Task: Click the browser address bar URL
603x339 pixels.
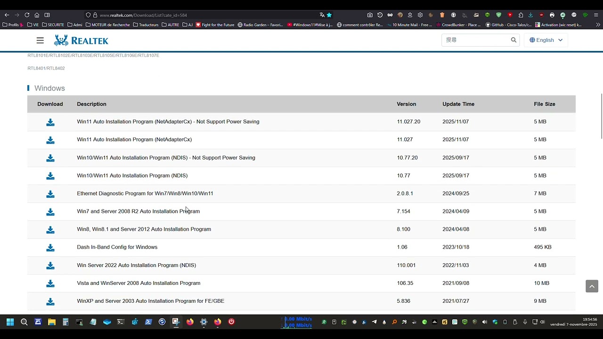Action: 143,15
